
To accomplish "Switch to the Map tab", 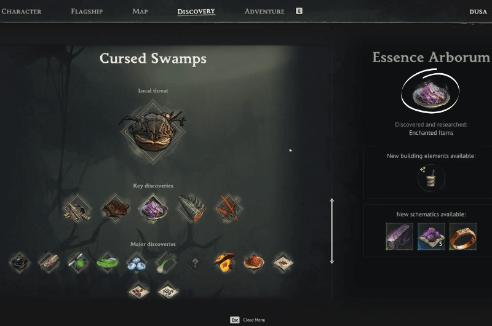I will 140,11.
